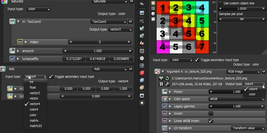Choose matrix33 from the input type list
This screenshot has height=133, width=267.
coord(36,126)
